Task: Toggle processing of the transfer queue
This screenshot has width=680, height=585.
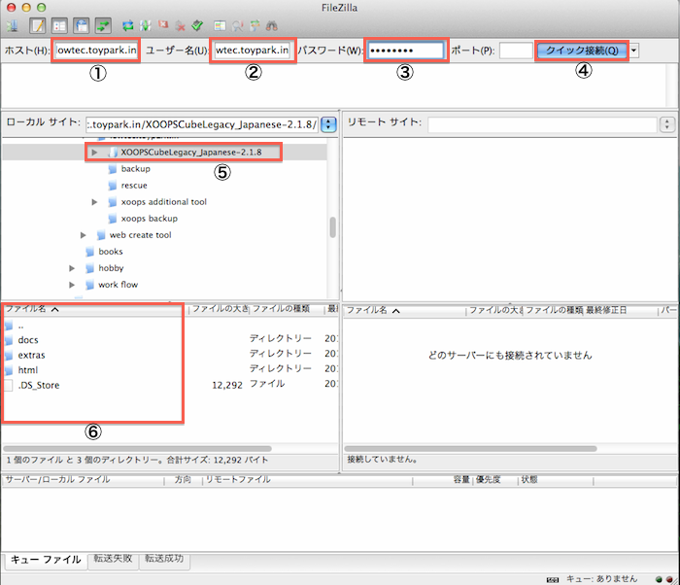Action: [146, 26]
